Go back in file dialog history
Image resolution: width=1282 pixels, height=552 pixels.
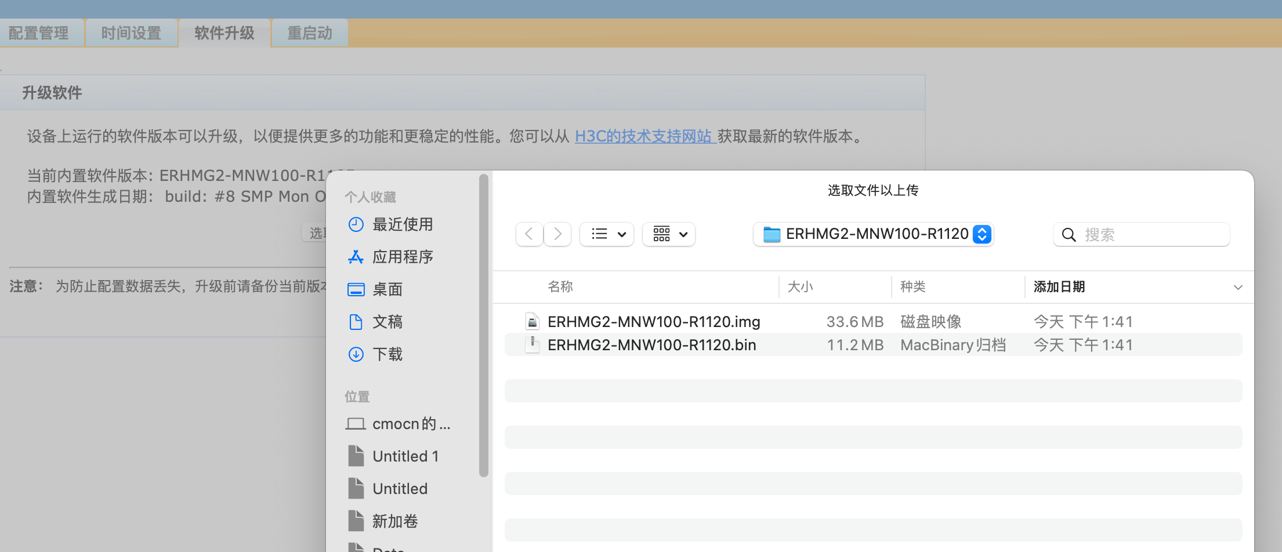point(529,234)
